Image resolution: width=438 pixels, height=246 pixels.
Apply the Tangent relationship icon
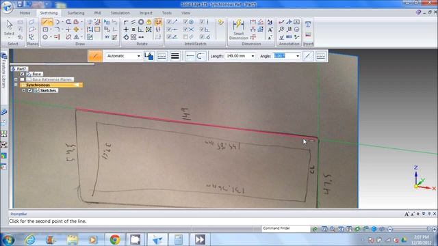point(126,37)
